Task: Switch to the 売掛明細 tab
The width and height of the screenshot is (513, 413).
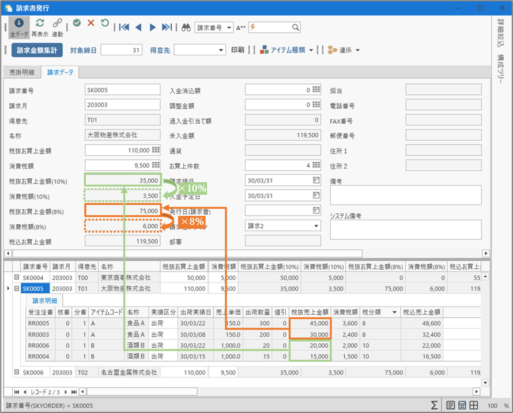Action: coord(21,72)
